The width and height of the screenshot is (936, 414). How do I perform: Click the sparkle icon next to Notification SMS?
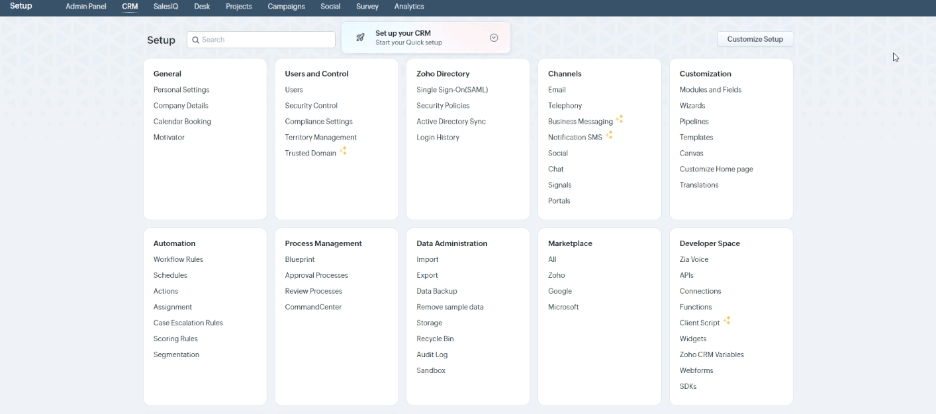pos(609,134)
